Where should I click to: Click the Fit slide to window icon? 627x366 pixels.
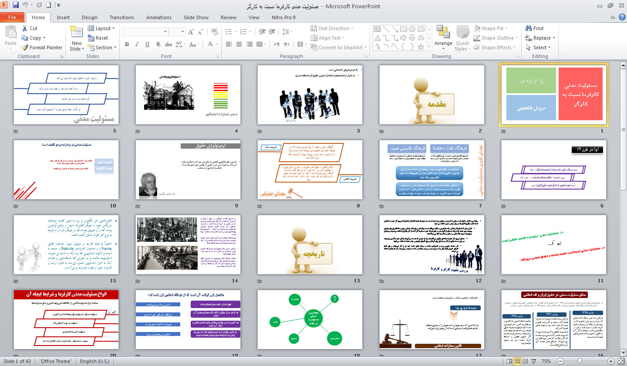click(621, 361)
